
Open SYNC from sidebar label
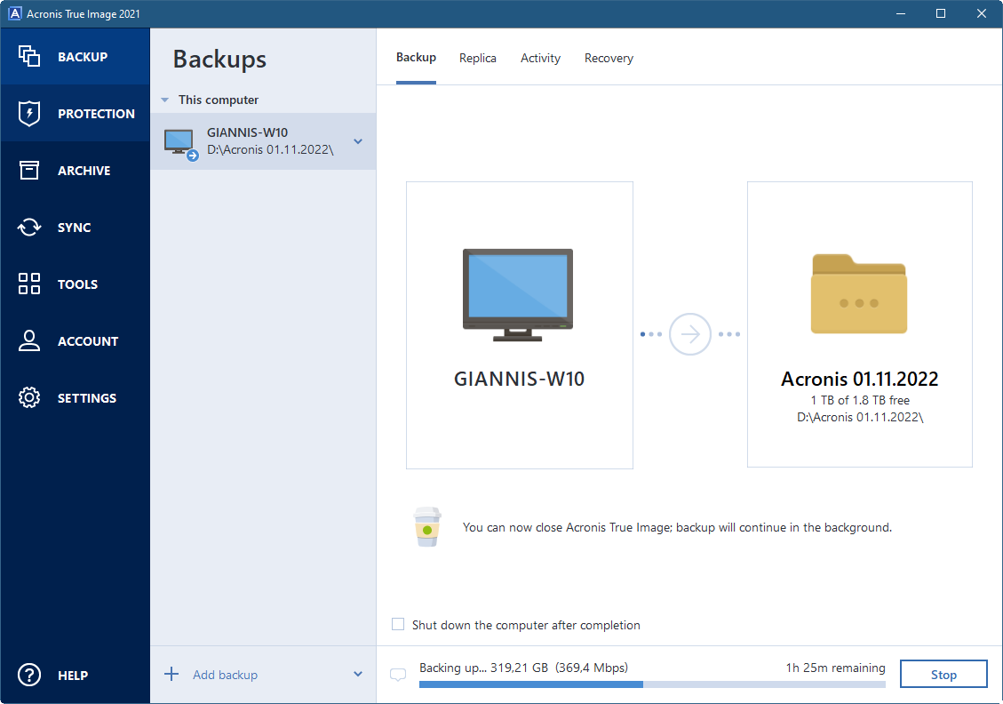(75, 228)
